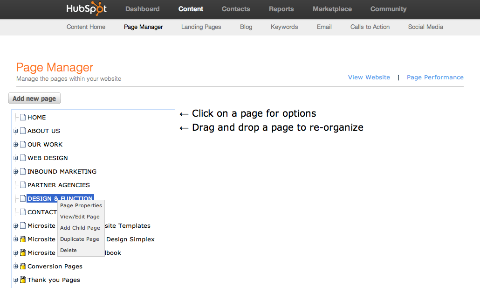Click the page icon beside ABOUT US
The height and width of the screenshot is (288, 480).
tap(22, 131)
